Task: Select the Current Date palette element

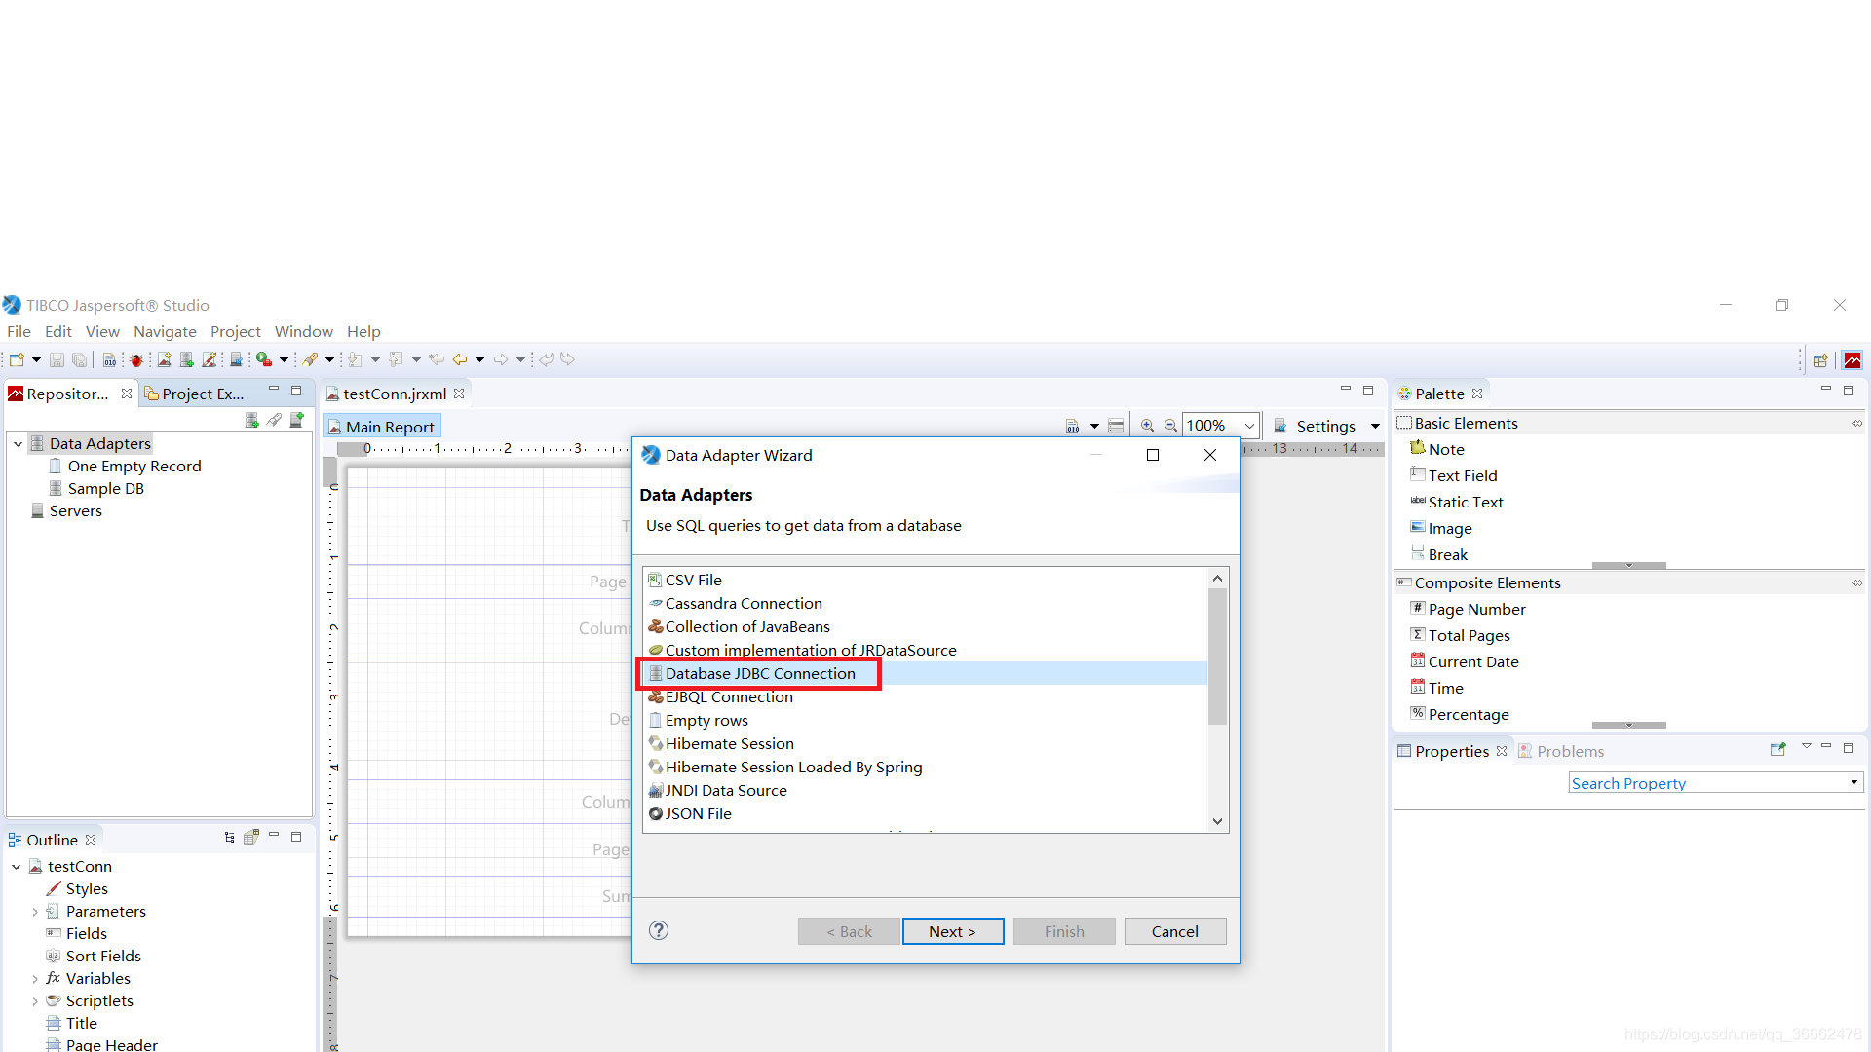Action: [1464, 661]
